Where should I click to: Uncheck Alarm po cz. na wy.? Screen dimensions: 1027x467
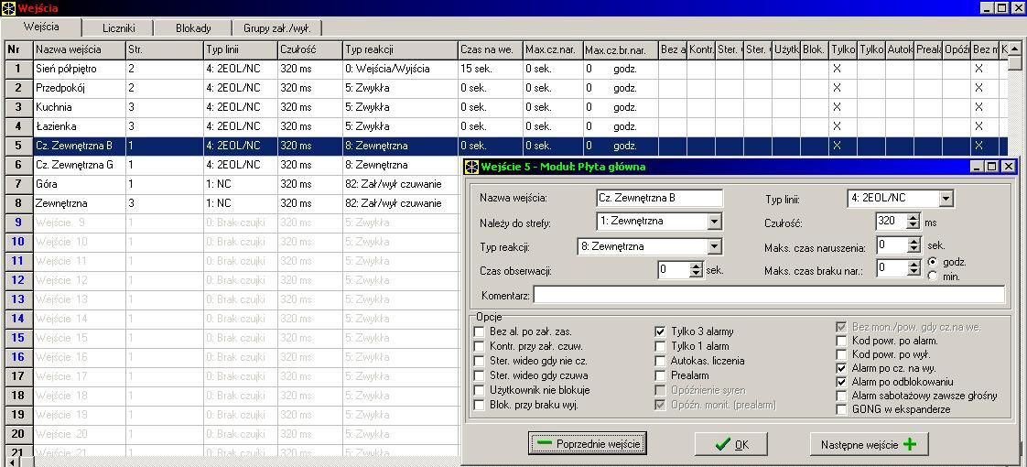(841, 368)
